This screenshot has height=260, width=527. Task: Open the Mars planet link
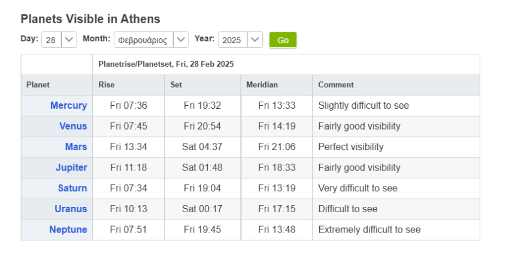click(x=76, y=147)
